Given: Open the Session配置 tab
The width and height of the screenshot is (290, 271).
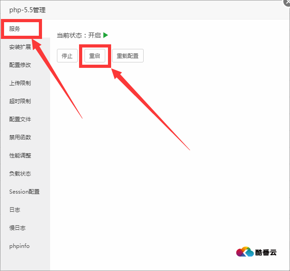Looking at the screenshot, I should click(24, 192).
